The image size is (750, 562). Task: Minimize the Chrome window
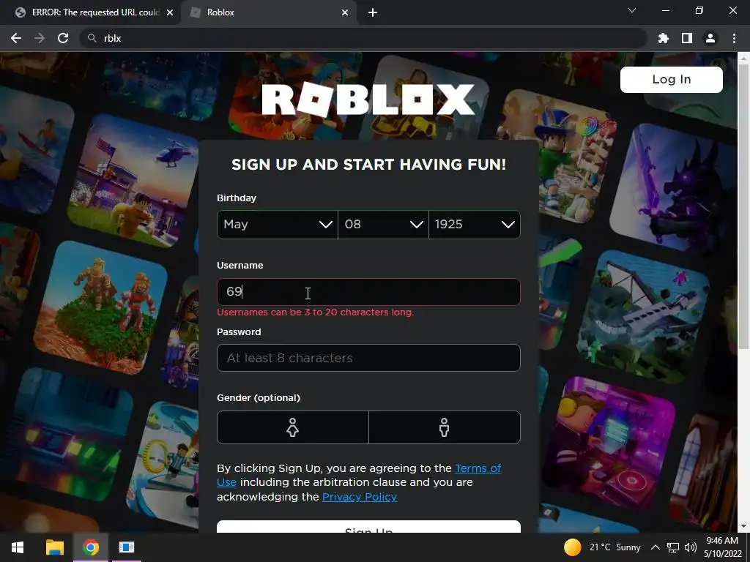[665, 10]
